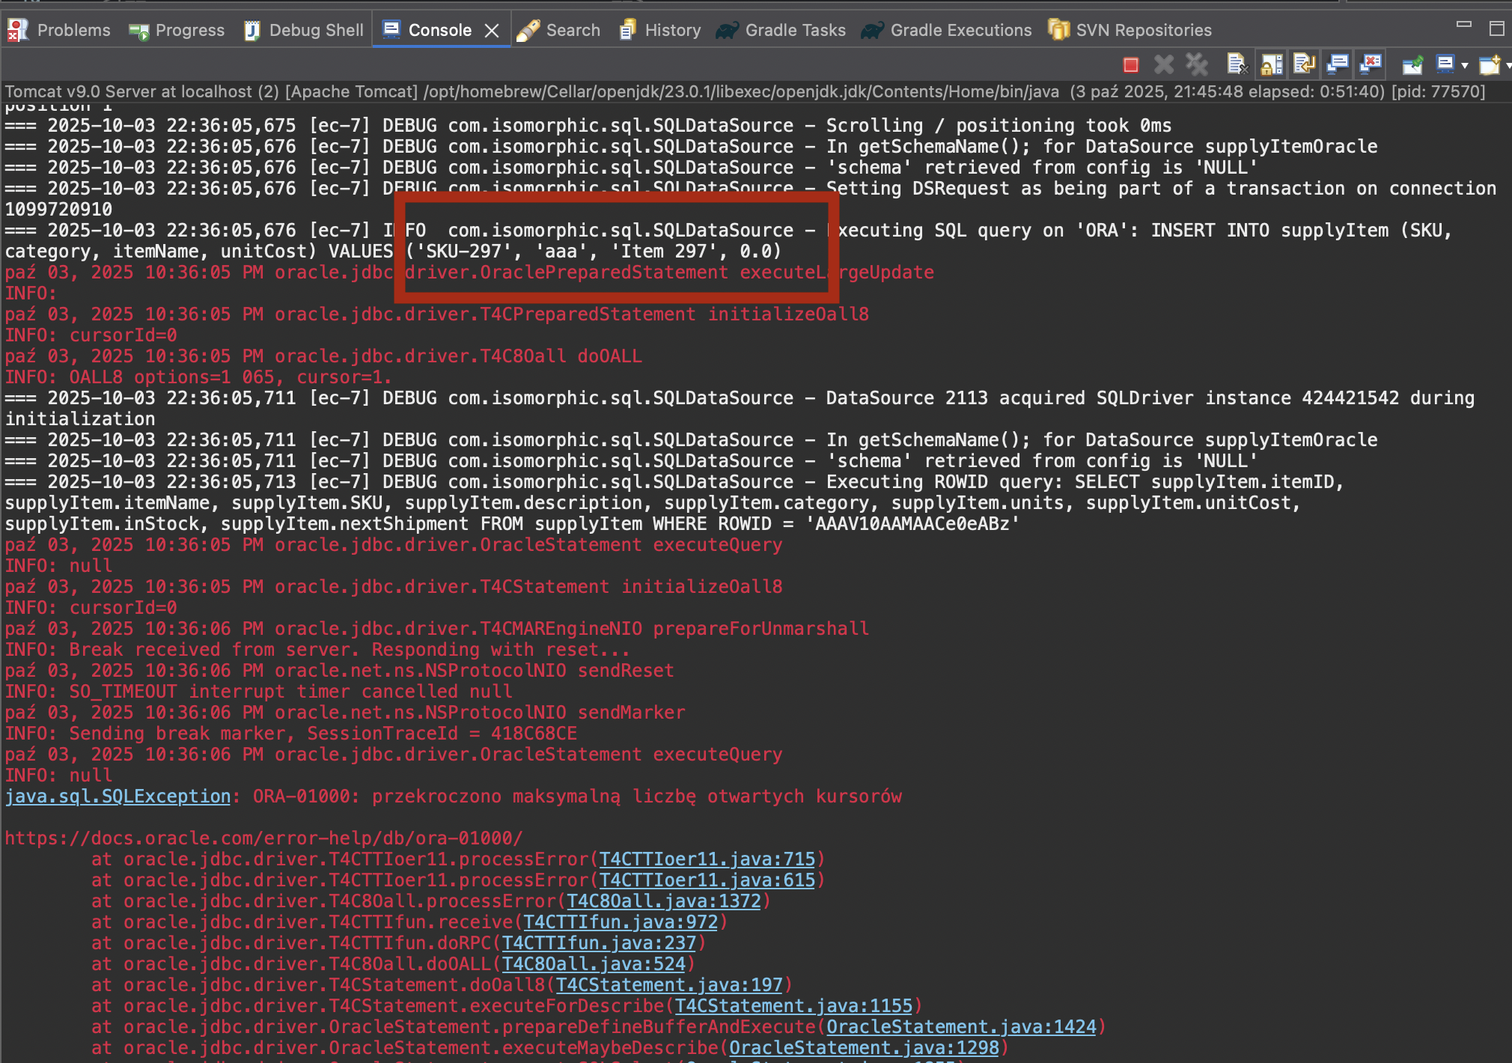Clear the console output

pos(1237,66)
